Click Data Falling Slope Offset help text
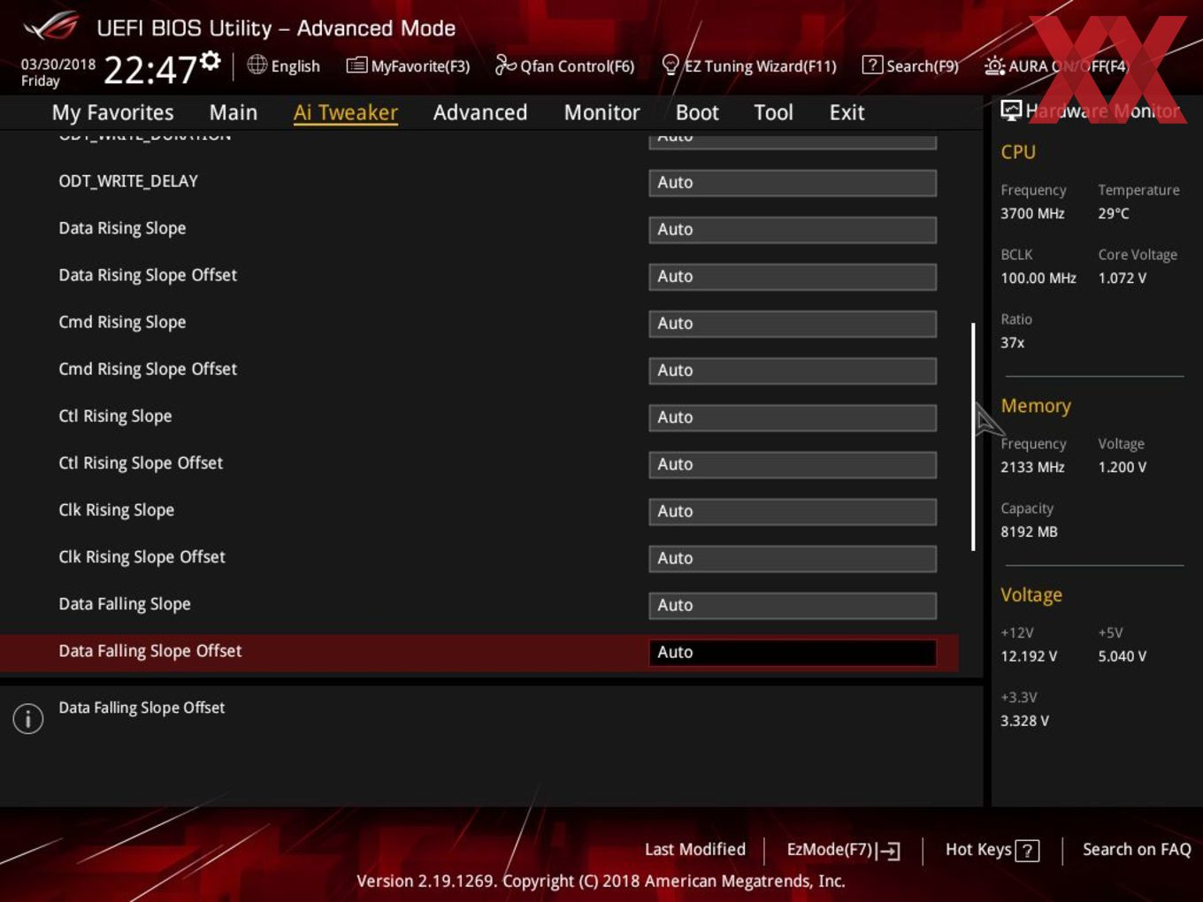1203x902 pixels. (x=142, y=707)
